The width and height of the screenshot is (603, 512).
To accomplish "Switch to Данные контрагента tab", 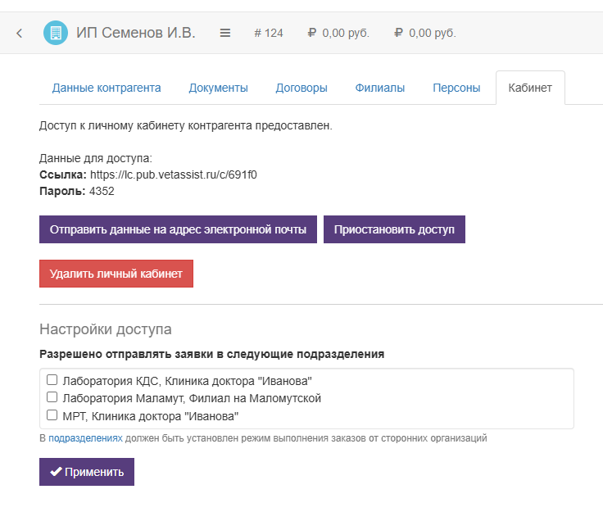I will click(x=107, y=88).
